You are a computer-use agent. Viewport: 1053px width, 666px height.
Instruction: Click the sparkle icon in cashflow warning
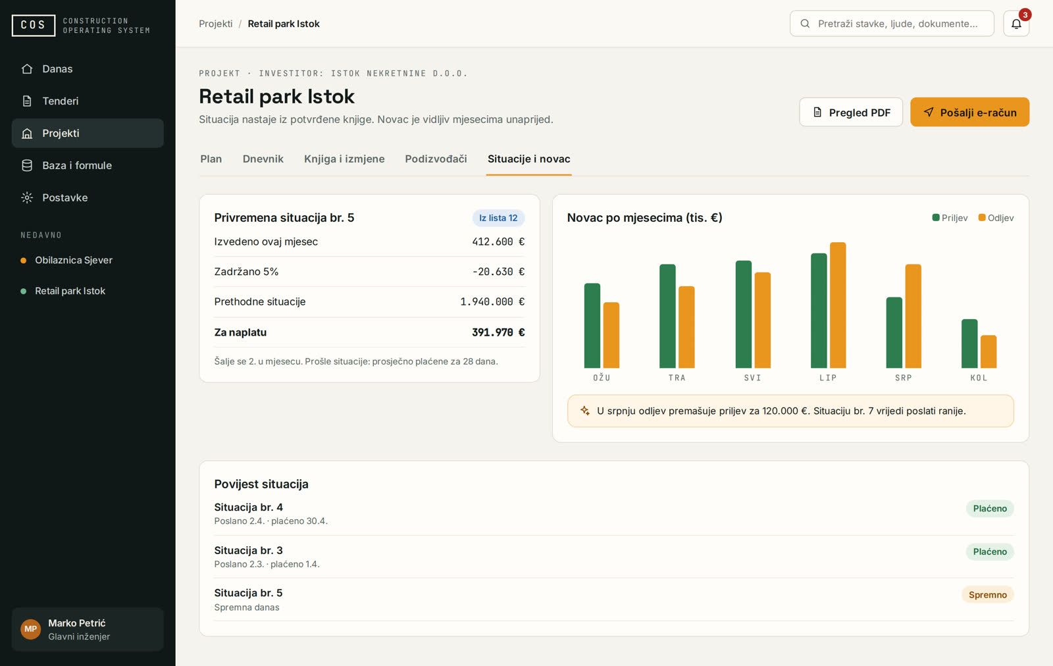click(x=585, y=411)
